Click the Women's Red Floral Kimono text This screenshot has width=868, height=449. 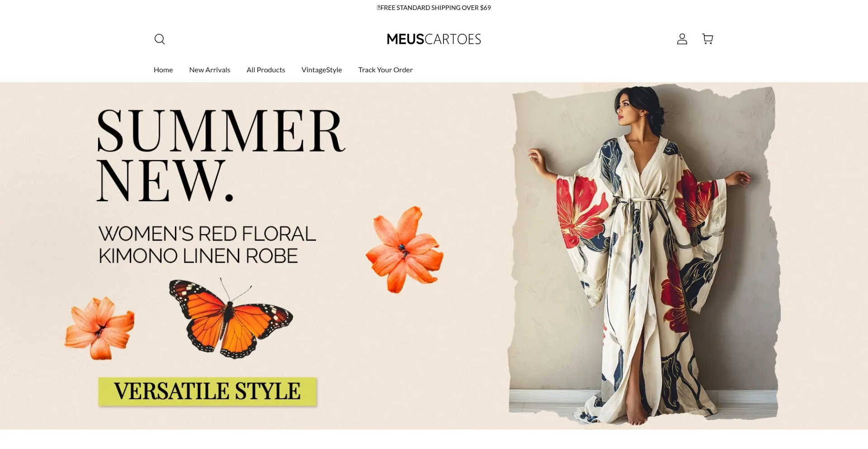point(207,245)
